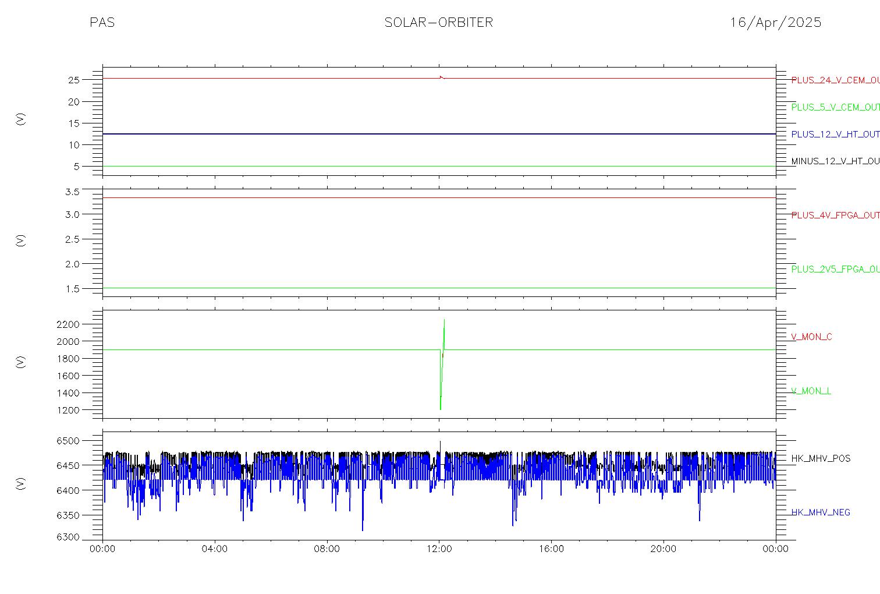Select the HK_MHV_POS legend label
Image resolution: width=880 pixels, height=594 pixels.
[x=821, y=458]
